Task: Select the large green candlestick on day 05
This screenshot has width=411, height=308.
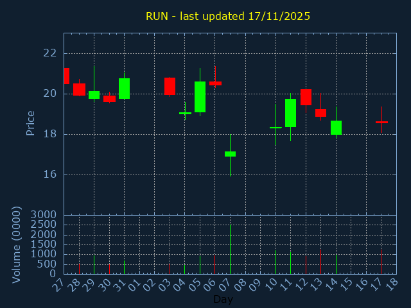Action: click(x=200, y=97)
